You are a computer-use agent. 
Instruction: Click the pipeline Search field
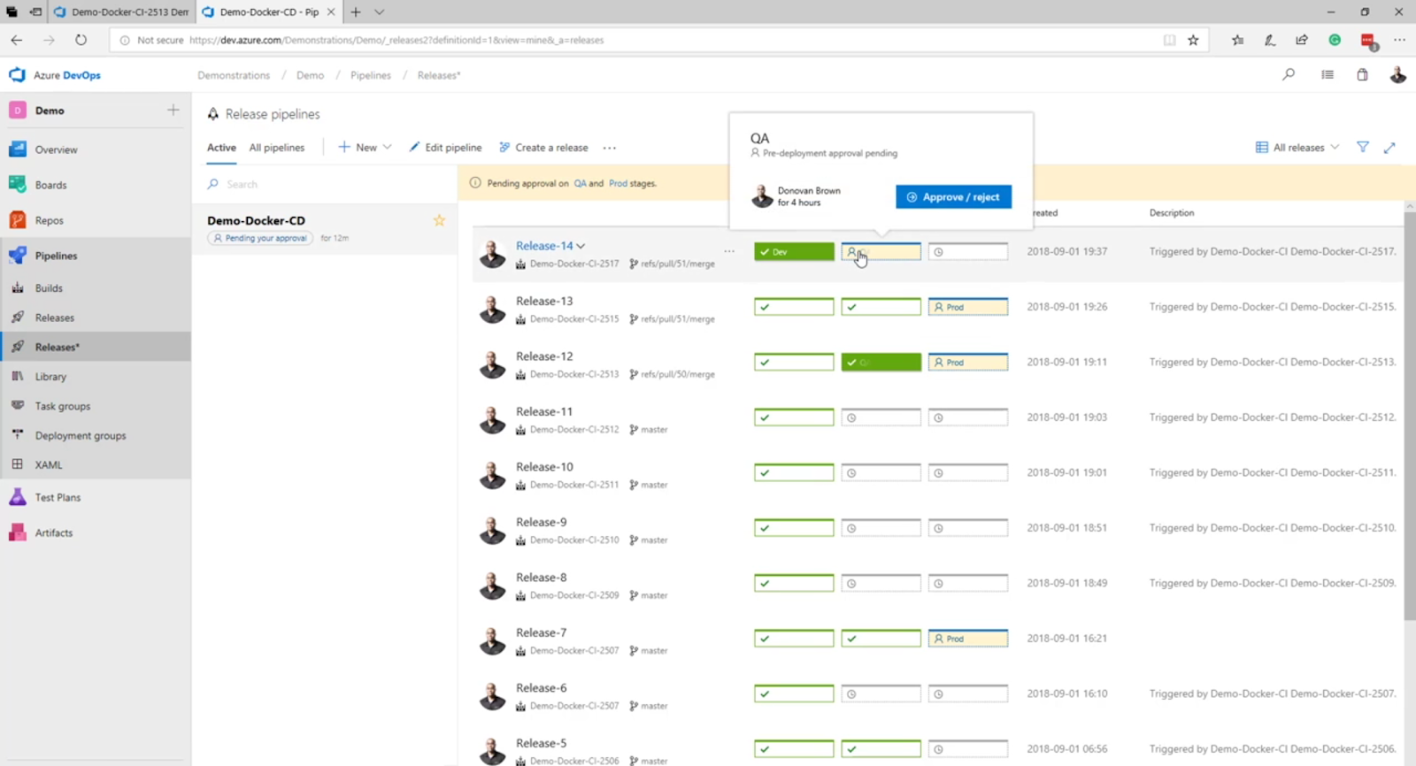point(325,184)
